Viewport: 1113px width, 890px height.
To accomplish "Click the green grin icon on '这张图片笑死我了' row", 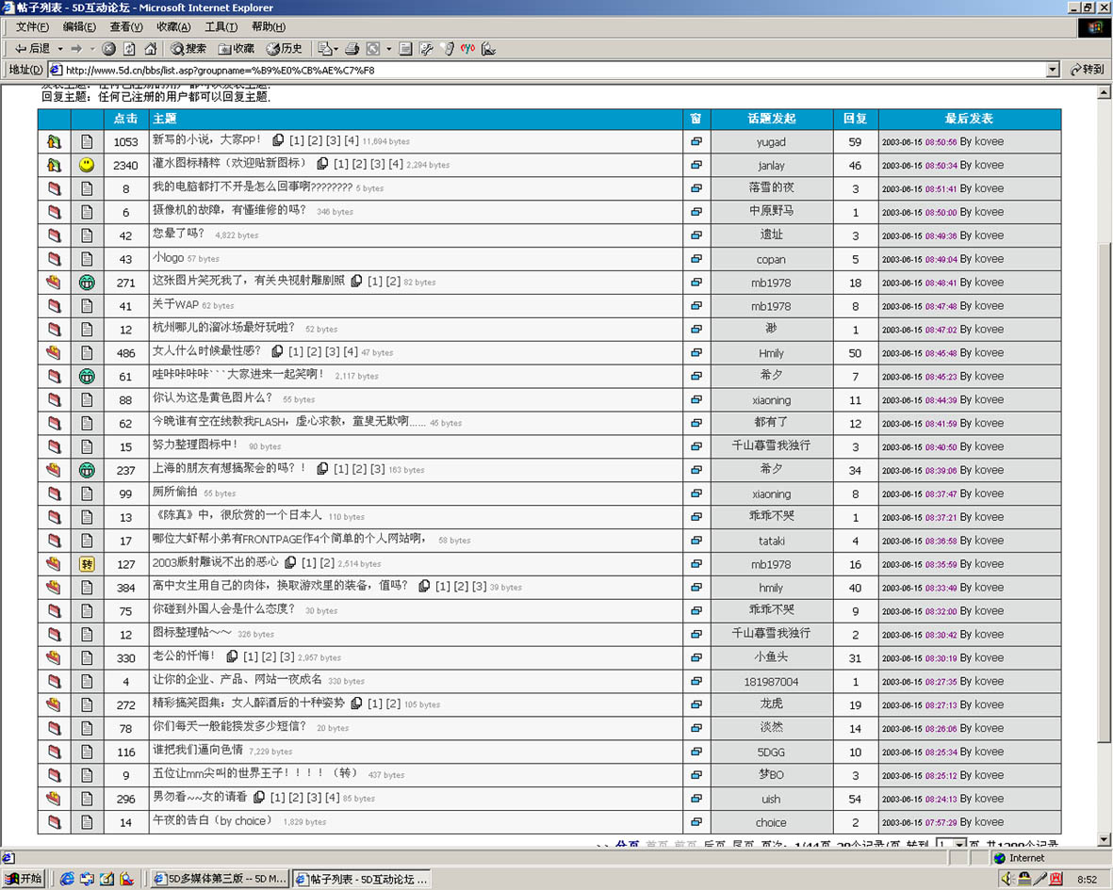I will 87,283.
